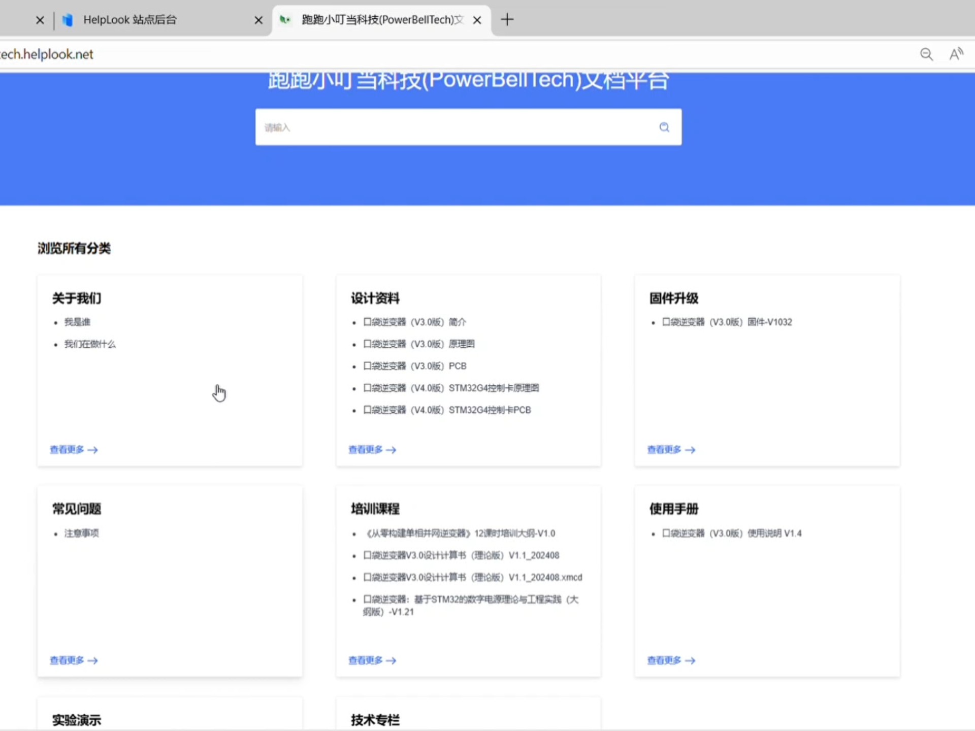Image resolution: width=975 pixels, height=731 pixels.
Task: Click the helplook.net address bar URL
Action: pyautogui.click(x=47, y=54)
